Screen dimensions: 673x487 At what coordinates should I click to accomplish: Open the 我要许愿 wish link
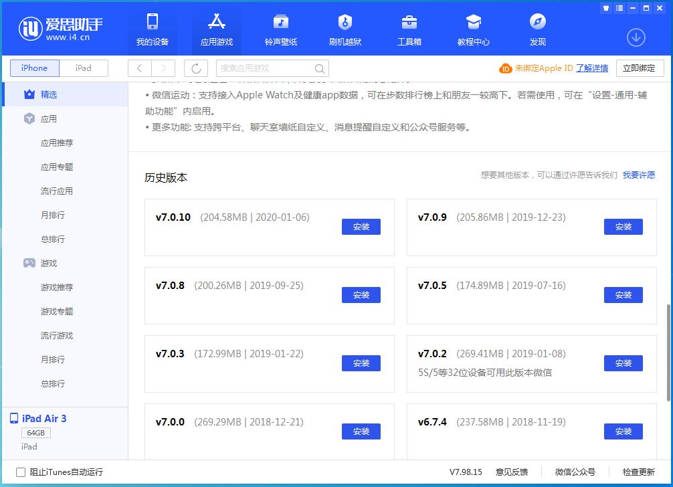(639, 175)
